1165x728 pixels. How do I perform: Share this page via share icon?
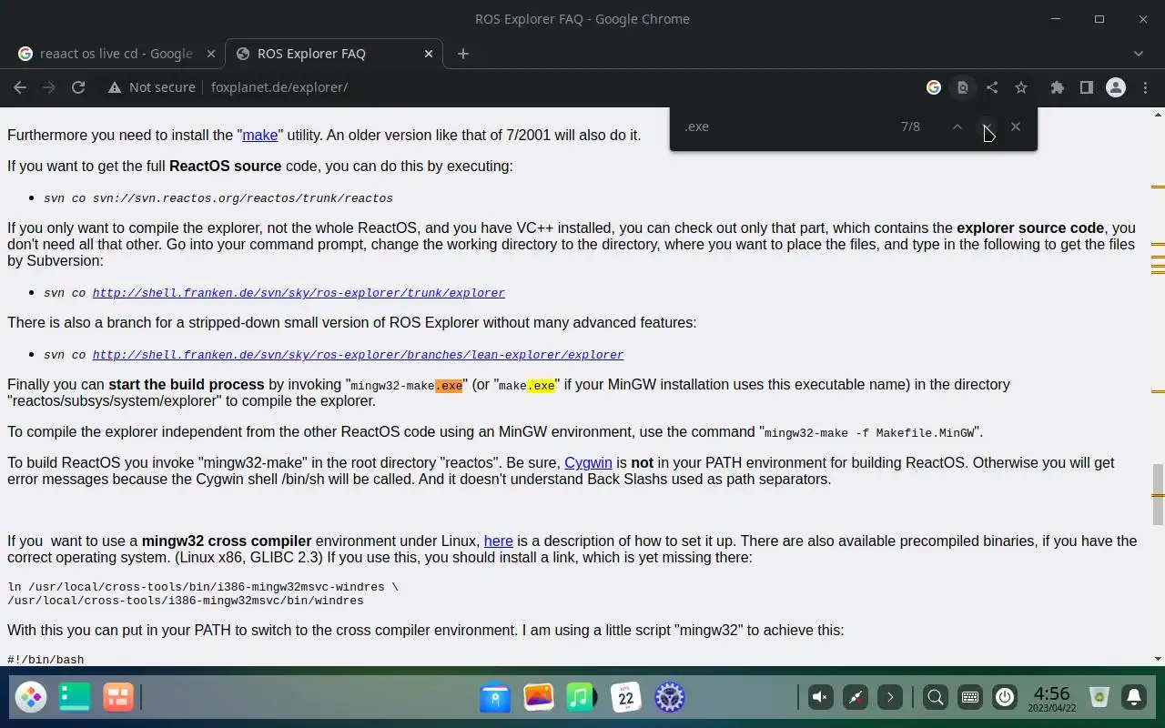(x=992, y=87)
